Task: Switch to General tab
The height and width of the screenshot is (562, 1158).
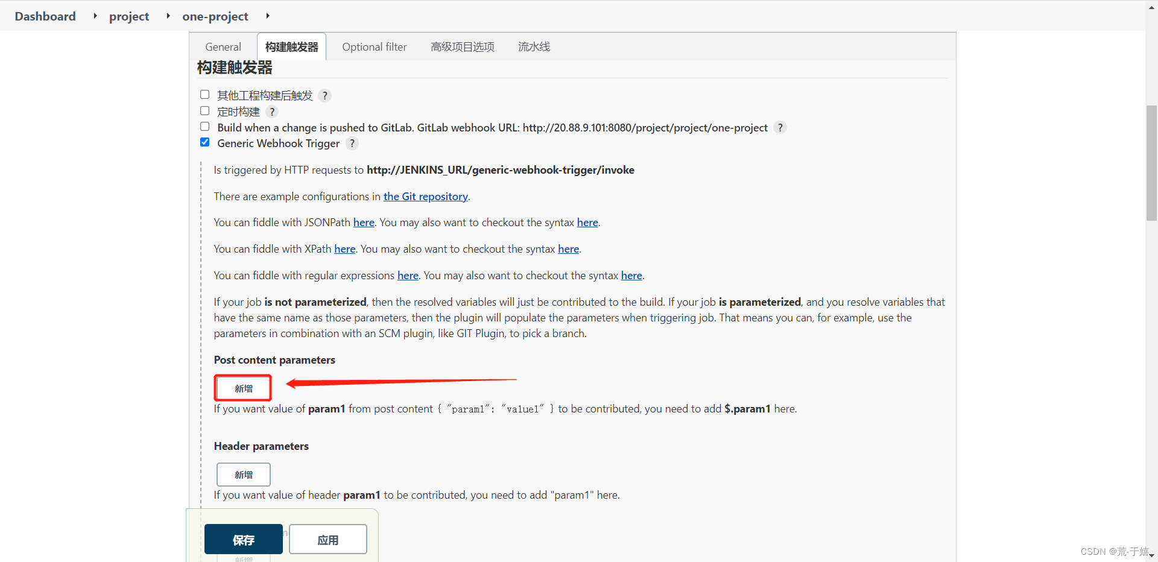Action: [223, 46]
